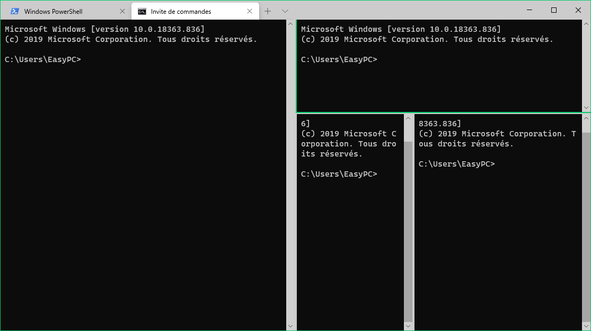Screen dimensions: 591x331
Task: Close the Windows PowerShell tab
Action: coord(122,11)
